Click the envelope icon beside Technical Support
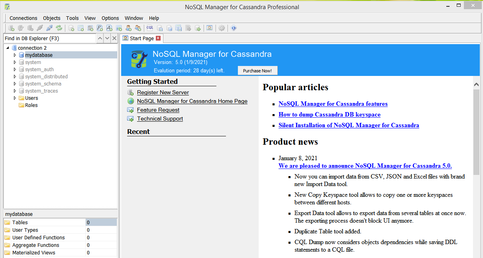 [x=130, y=118]
